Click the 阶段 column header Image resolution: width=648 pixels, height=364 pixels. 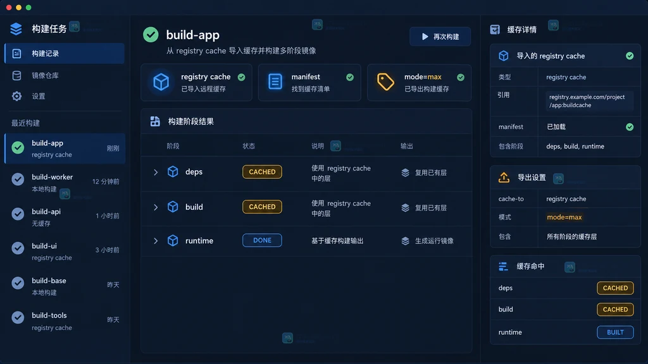pyautogui.click(x=173, y=146)
